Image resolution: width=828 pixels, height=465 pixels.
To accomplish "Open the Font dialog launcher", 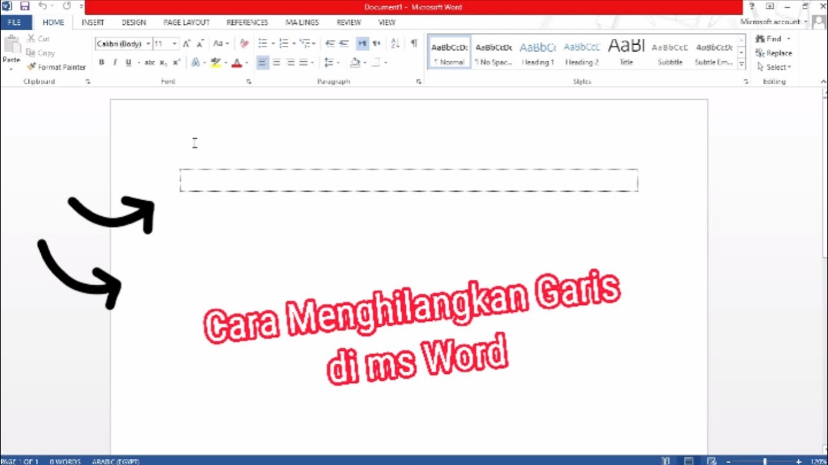I will pos(248,82).
